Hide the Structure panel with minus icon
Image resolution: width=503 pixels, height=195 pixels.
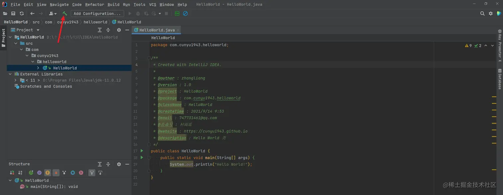[127, 164]
